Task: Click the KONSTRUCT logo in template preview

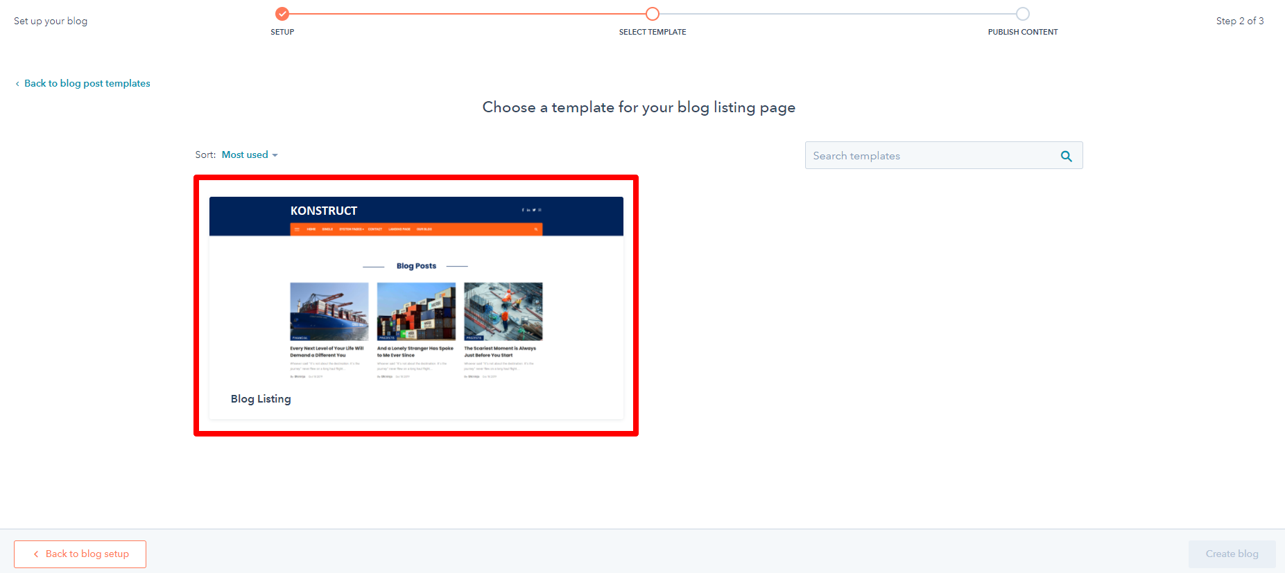Action: (x=324, y=211)
